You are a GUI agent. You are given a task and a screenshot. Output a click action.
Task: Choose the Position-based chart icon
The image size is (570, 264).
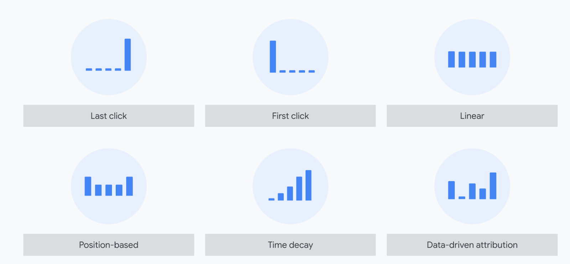click(x=109, y=186)
